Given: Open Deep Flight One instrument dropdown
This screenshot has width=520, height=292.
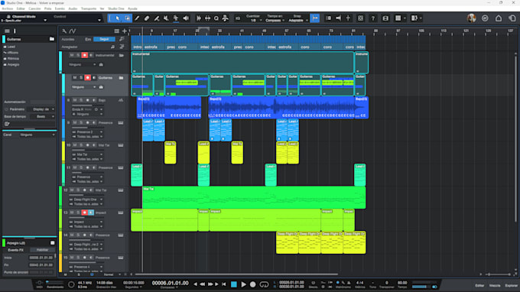Looking at the screenshot, I should [x=87, y=200].
